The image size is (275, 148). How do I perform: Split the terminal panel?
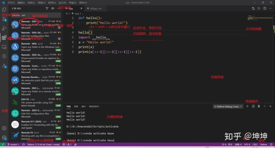253,106
